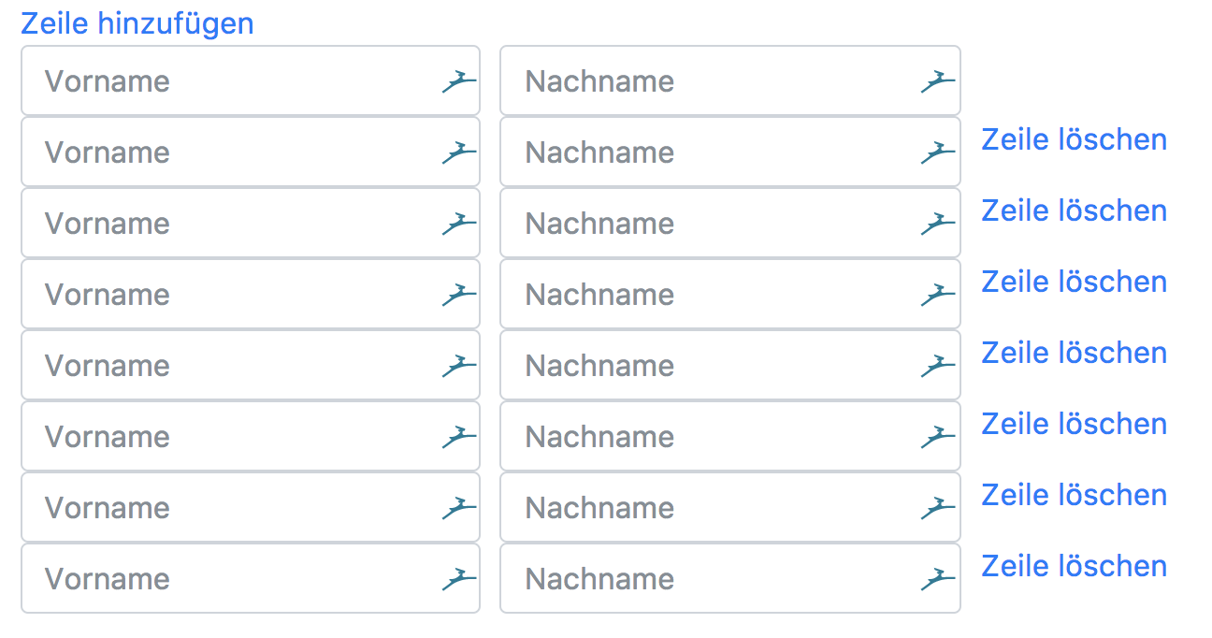Viewport: 1212px width, 638px height.
Task: Click "Zeile löschen" next to the sixth row
Action: (1074, 424)
